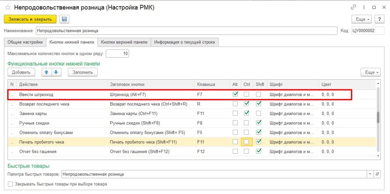Enable Закрывать быстрые товары при выборе товара

tap(11, 184)
